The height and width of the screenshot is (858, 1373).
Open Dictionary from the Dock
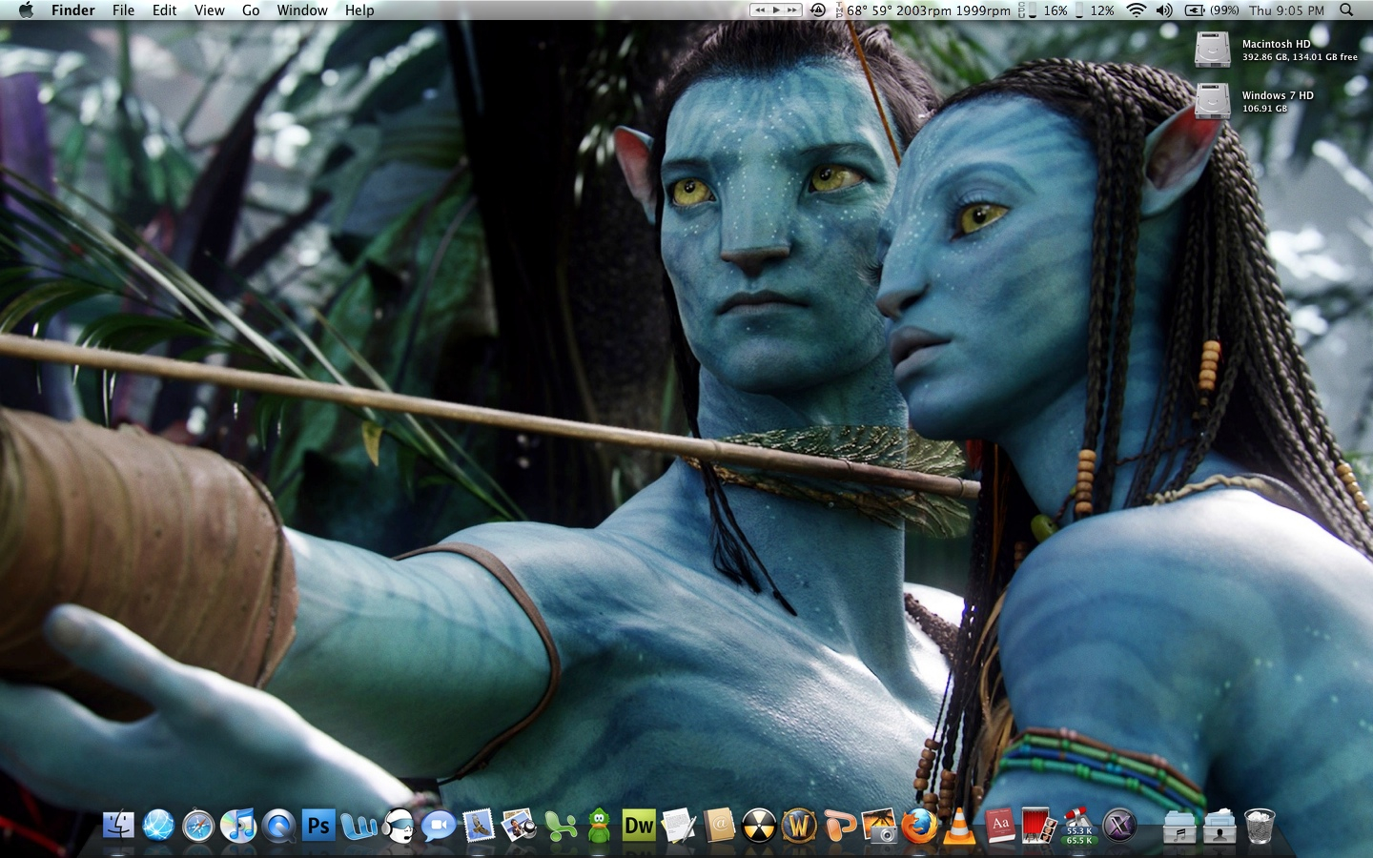point(999,825)
